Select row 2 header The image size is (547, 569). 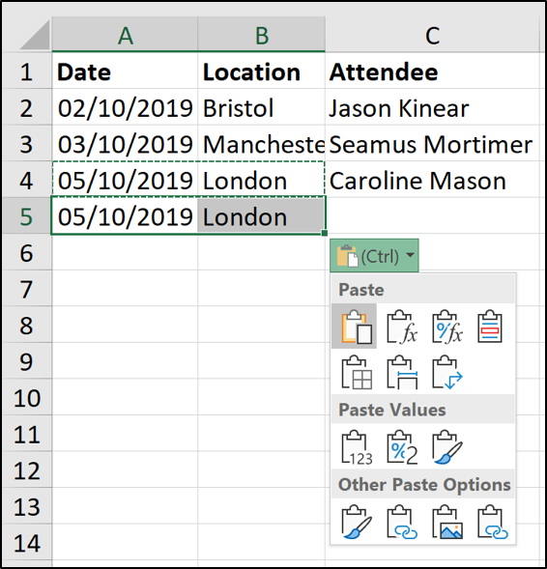click(x=26, y=107)
